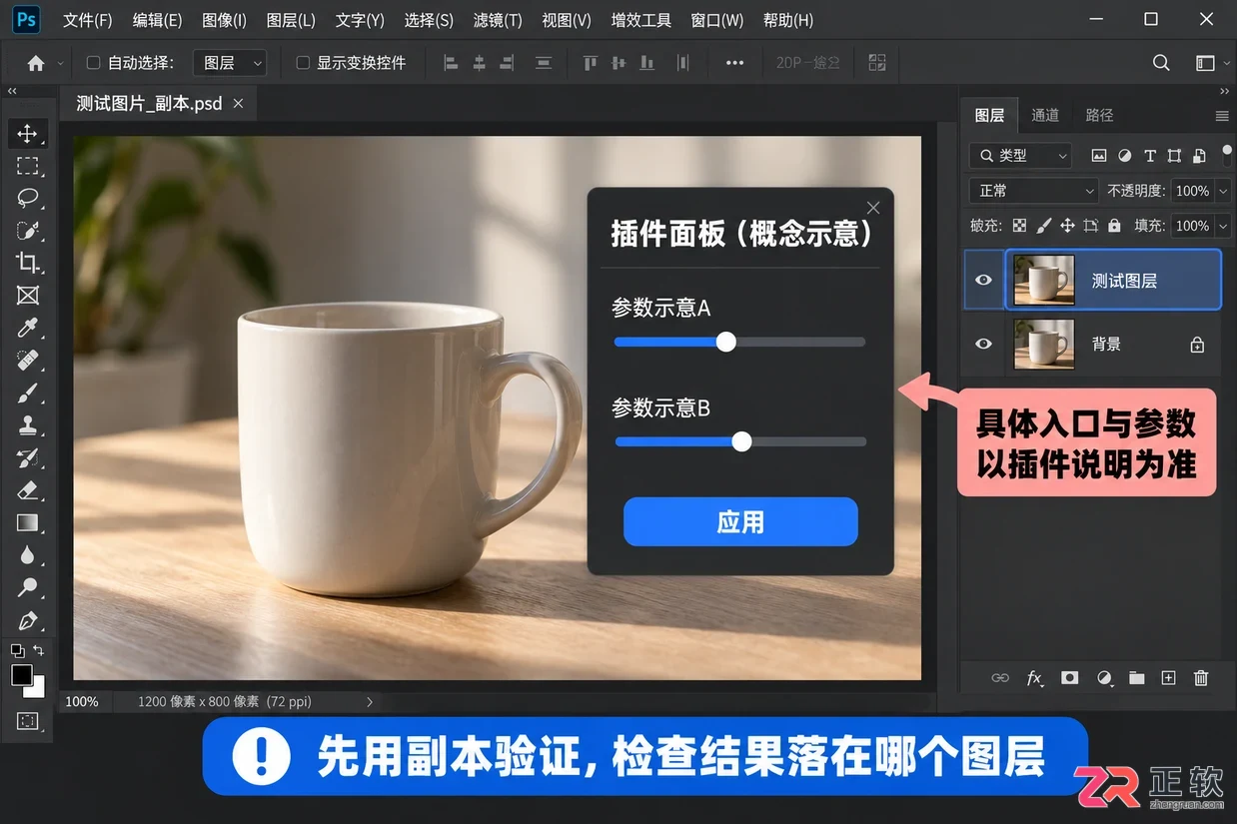The height and width of the screenshot is (824, 1237).
Task: Click the 参数示意B slider handle
Action: click(741, 441)
